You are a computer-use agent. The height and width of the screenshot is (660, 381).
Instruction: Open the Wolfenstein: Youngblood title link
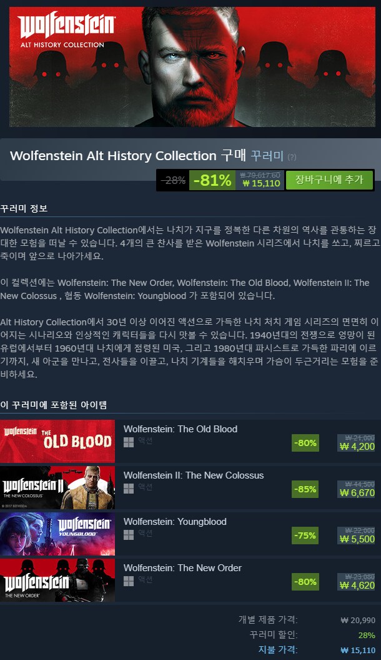click(175, 522)
